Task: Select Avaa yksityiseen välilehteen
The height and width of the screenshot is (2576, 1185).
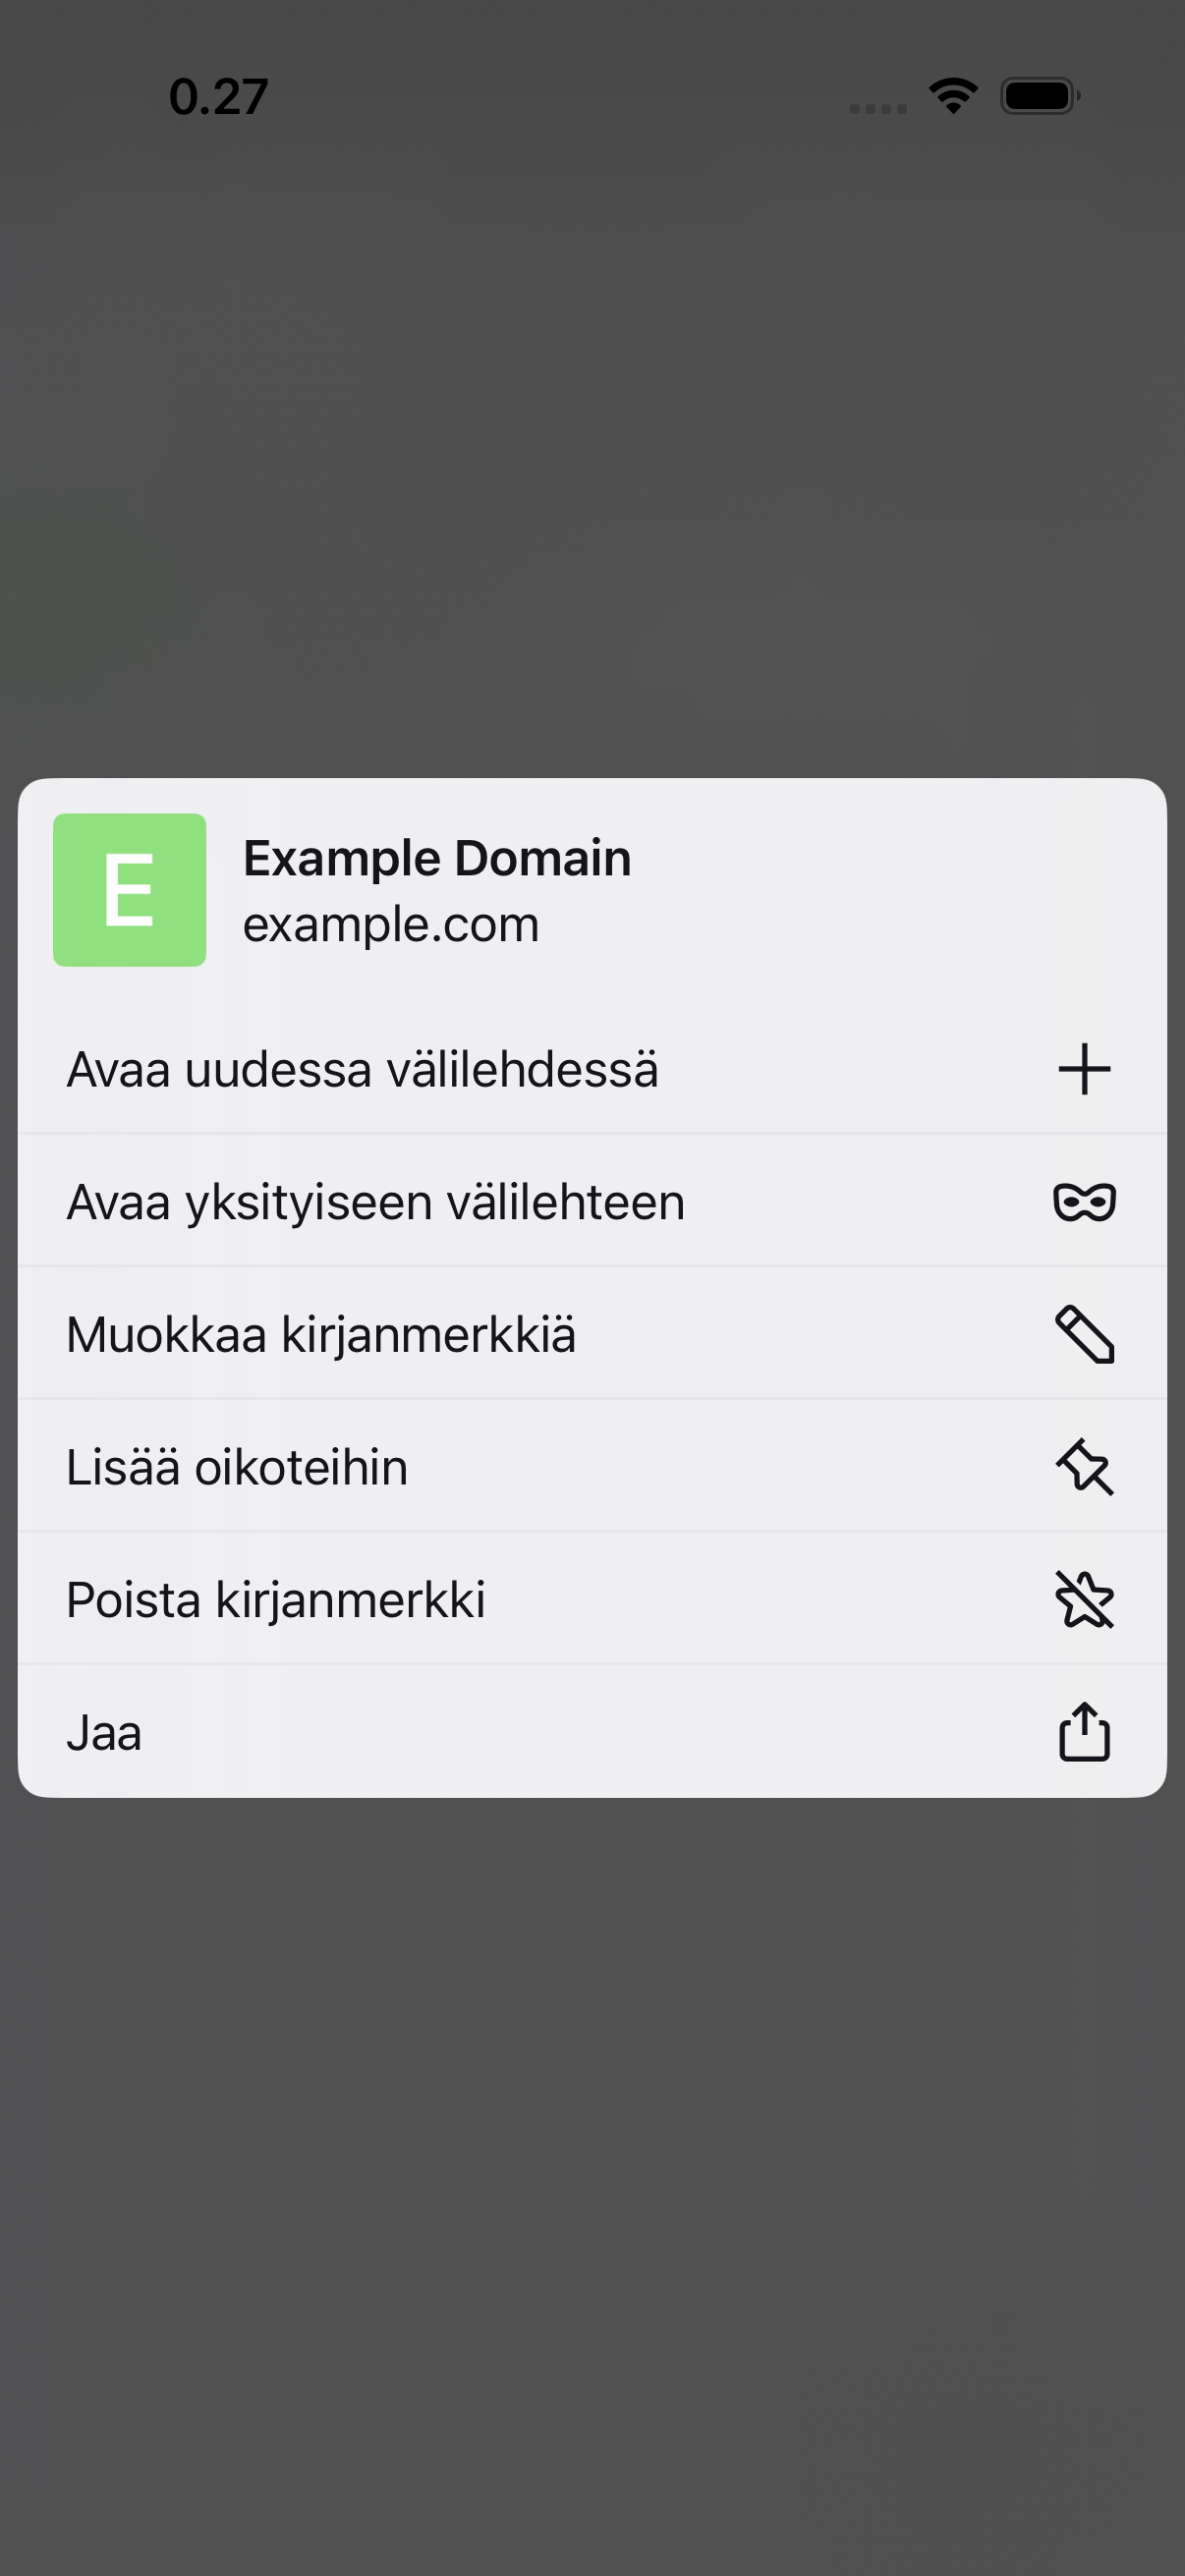Action: (592, 1201)
